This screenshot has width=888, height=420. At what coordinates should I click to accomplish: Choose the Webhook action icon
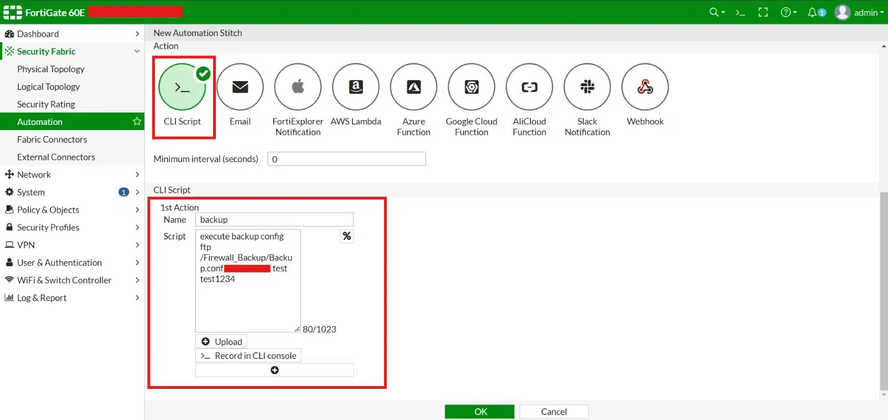point(645,87)
